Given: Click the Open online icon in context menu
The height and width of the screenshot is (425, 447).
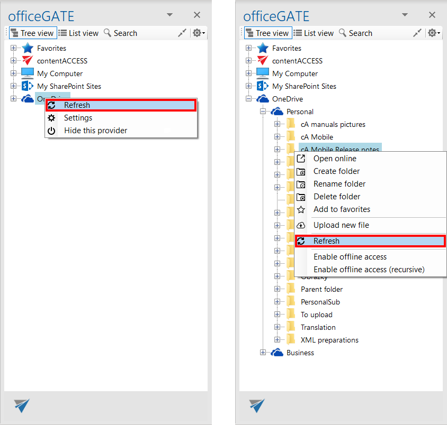Looking at the screenshot, I should [301, 159].
